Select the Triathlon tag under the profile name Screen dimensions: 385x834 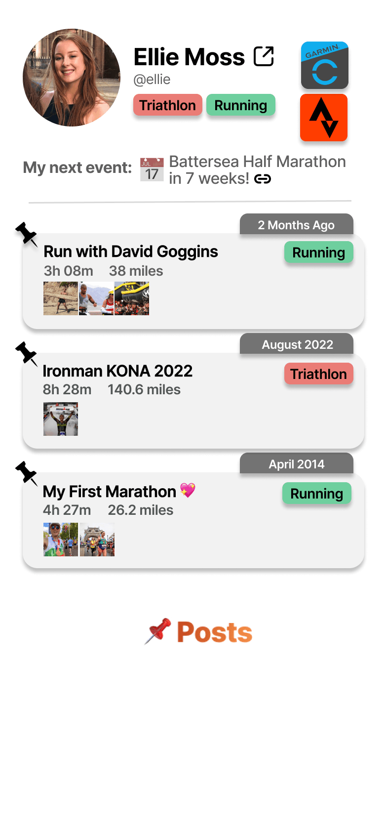167,105
